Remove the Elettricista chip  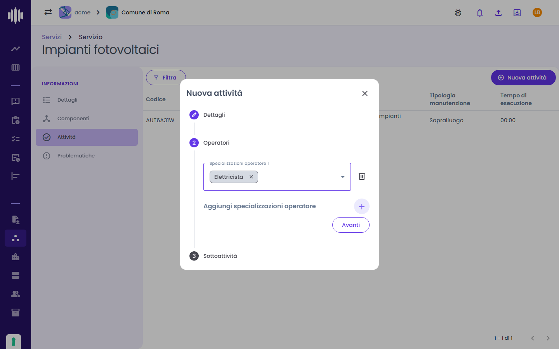pos(251,177)
